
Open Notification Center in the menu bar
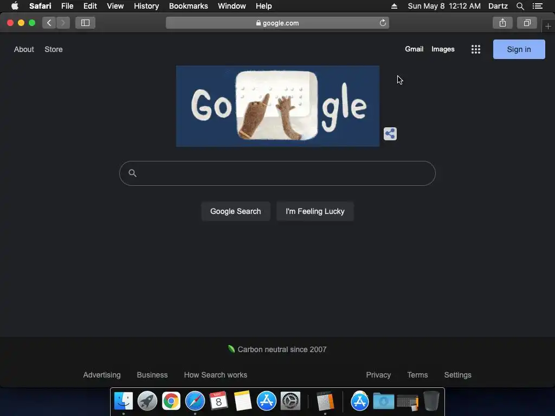point(537,6)
